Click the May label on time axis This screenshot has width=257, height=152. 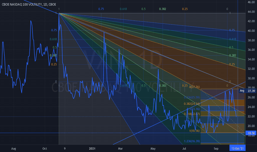[x=153, y=149]
